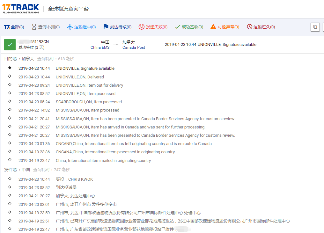Click the clock 运输过久 icon
The height and width of the screenshot is (233, 324).
pos(249,27)
